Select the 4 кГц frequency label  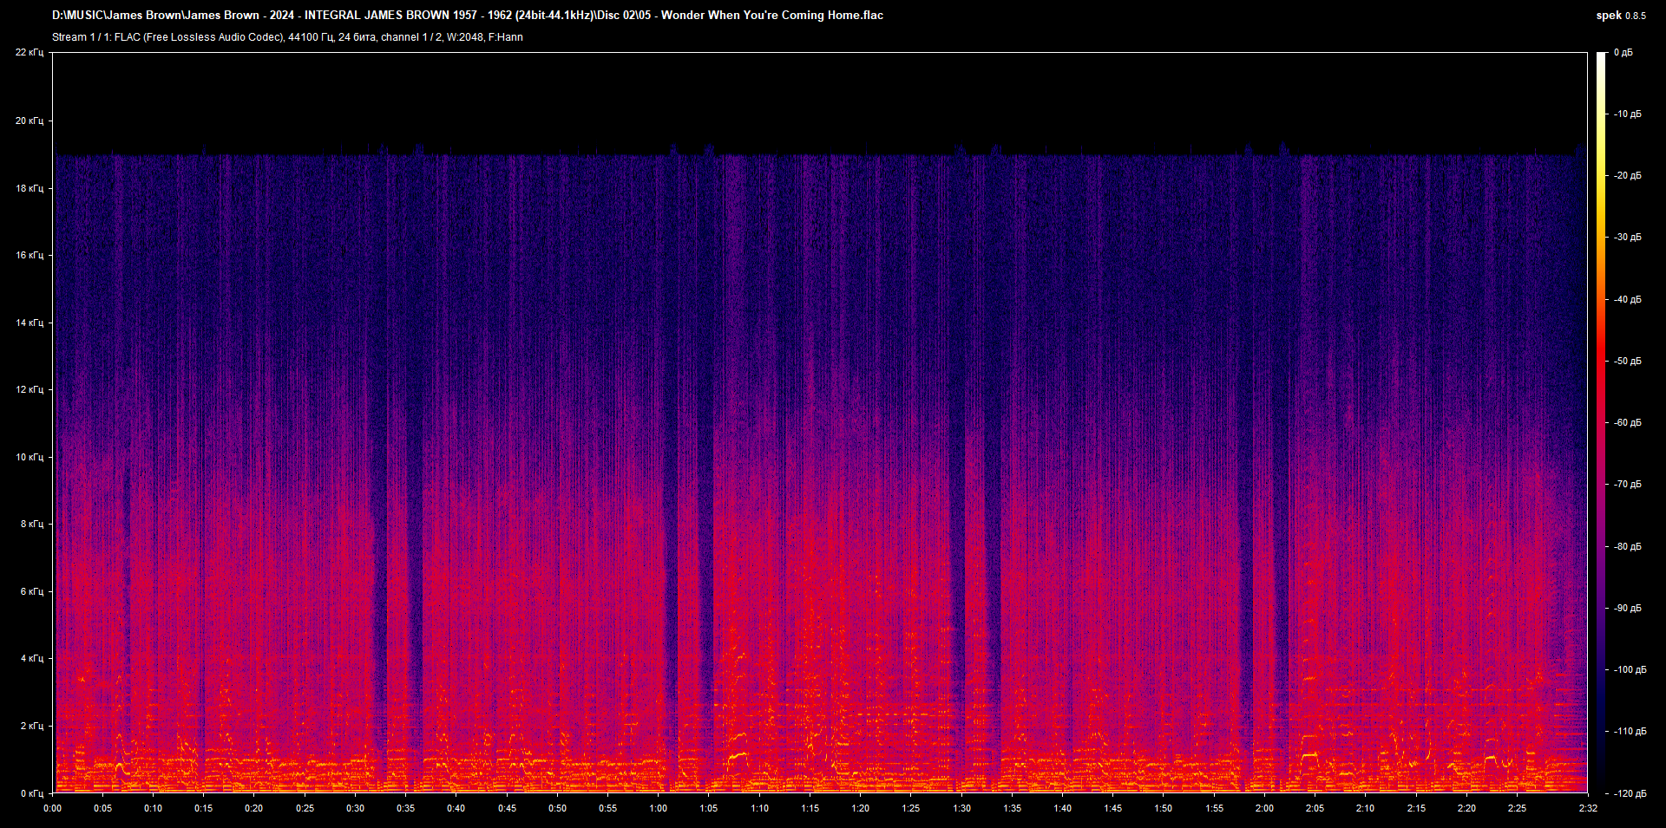tap(31, 658)
